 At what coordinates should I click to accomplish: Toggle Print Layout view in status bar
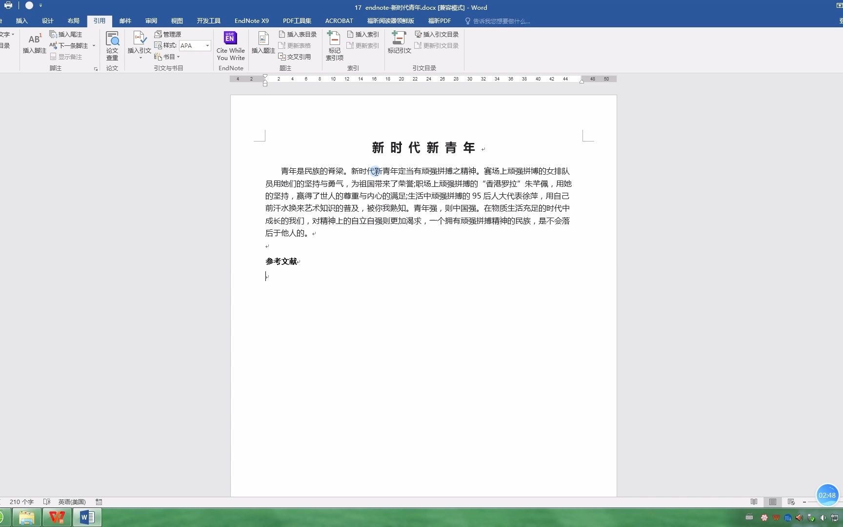click(772, 502)
